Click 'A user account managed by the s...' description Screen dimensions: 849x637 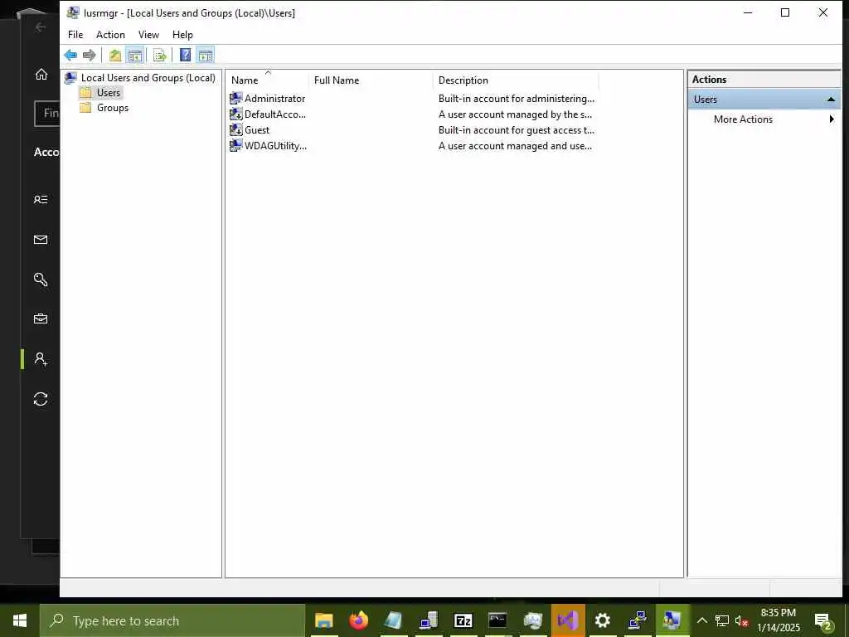(x=515, y=114)
